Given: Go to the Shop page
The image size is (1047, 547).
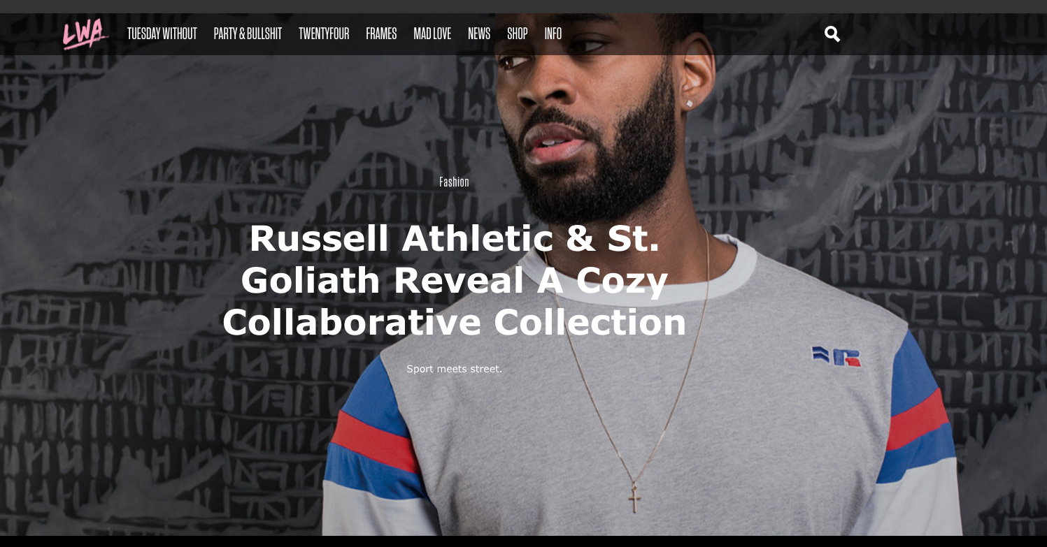Looking at the screenshot, I should 518,34.
